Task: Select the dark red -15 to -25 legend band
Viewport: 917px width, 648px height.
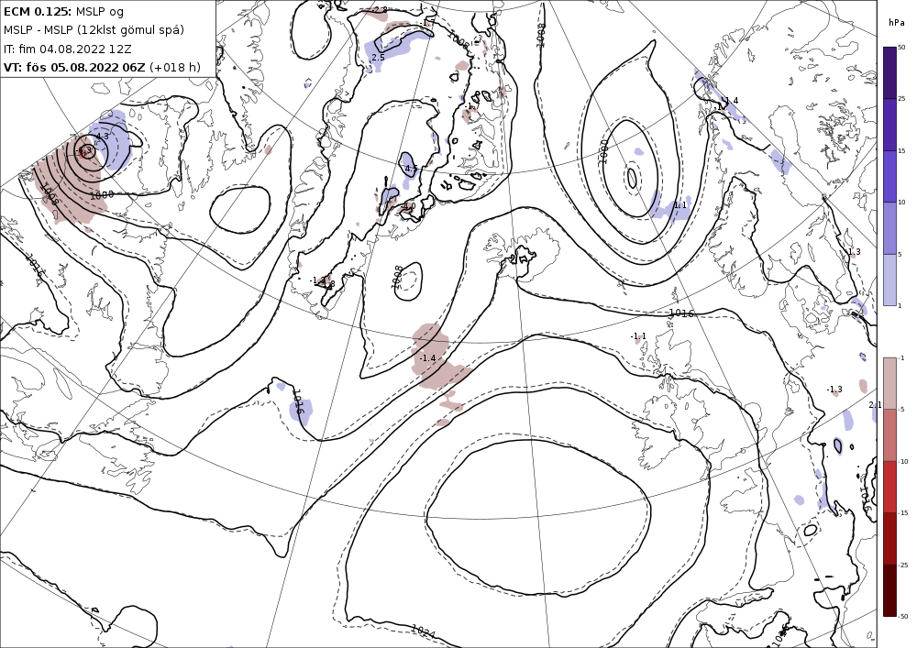Action: (889, 538)
